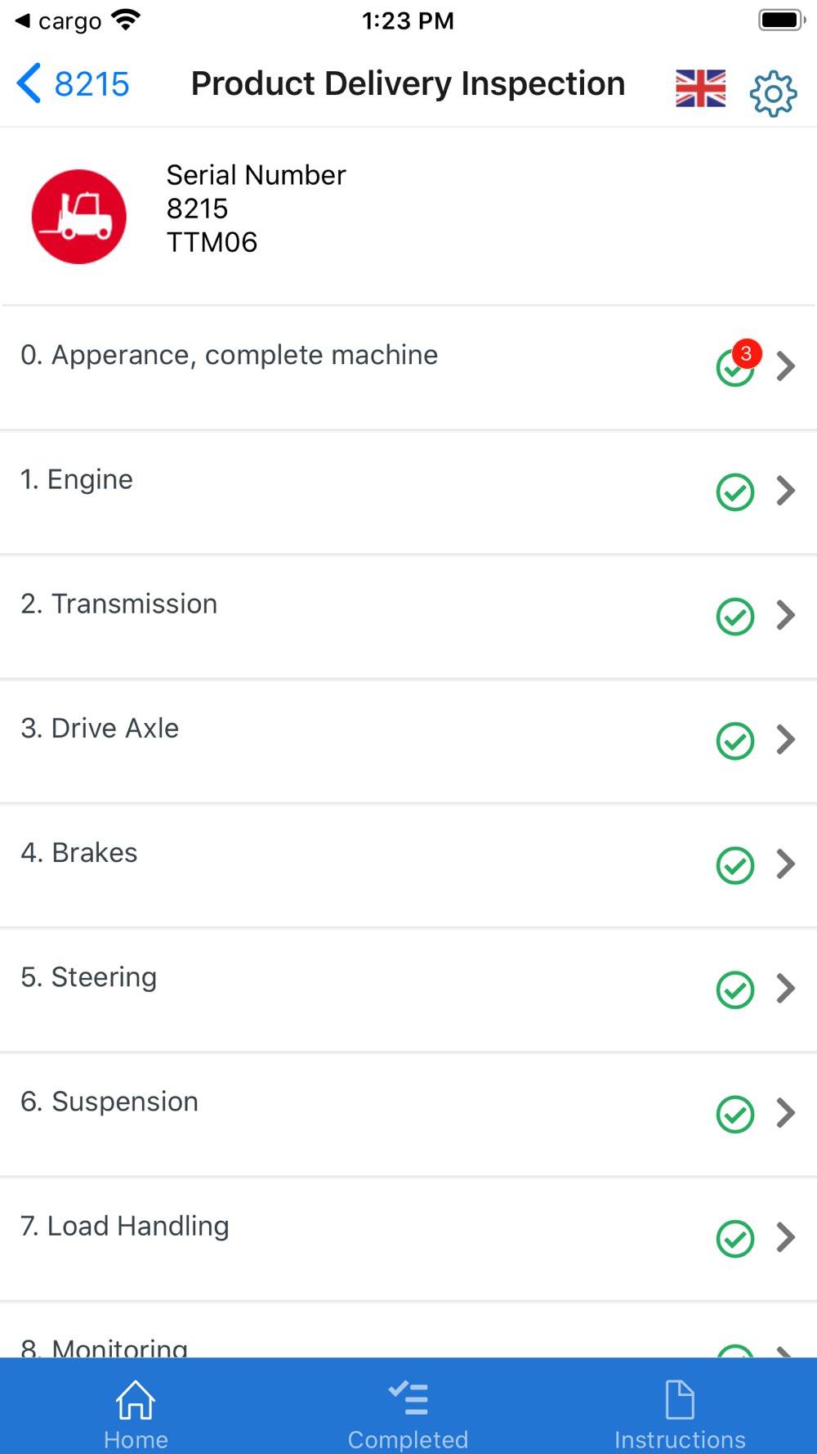This screenshot has width=817, height=1454.
Task: Toggle the Engine green check status
Action: pyautogui.click(x=734, y=492)
